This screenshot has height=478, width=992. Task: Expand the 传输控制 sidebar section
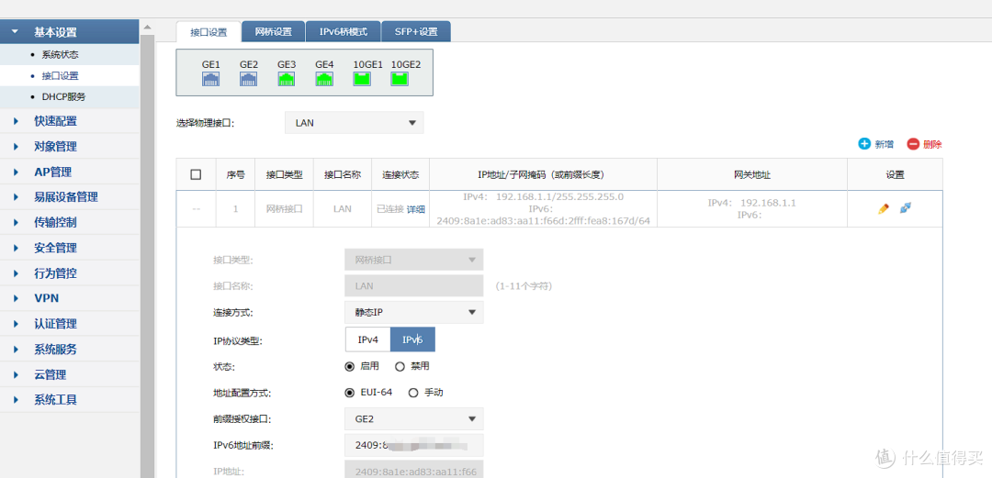pos(70,222)
